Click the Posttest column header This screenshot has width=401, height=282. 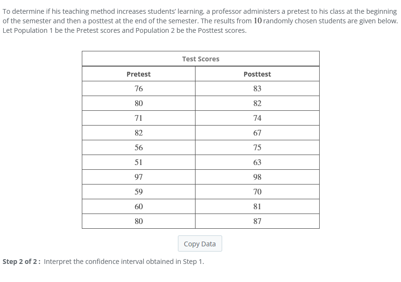257,74
